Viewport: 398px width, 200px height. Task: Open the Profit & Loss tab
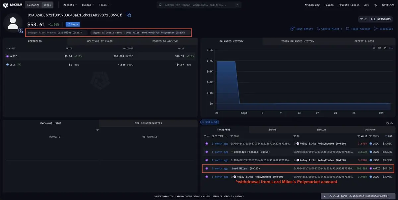click(364, 41)
